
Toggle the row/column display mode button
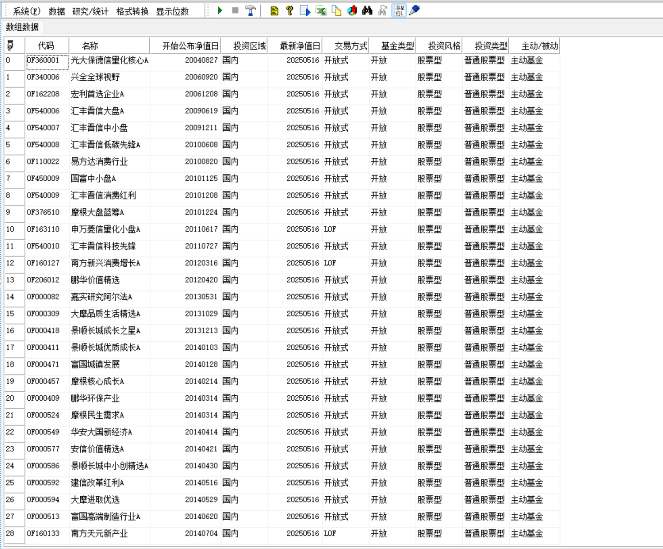[399, 10]
